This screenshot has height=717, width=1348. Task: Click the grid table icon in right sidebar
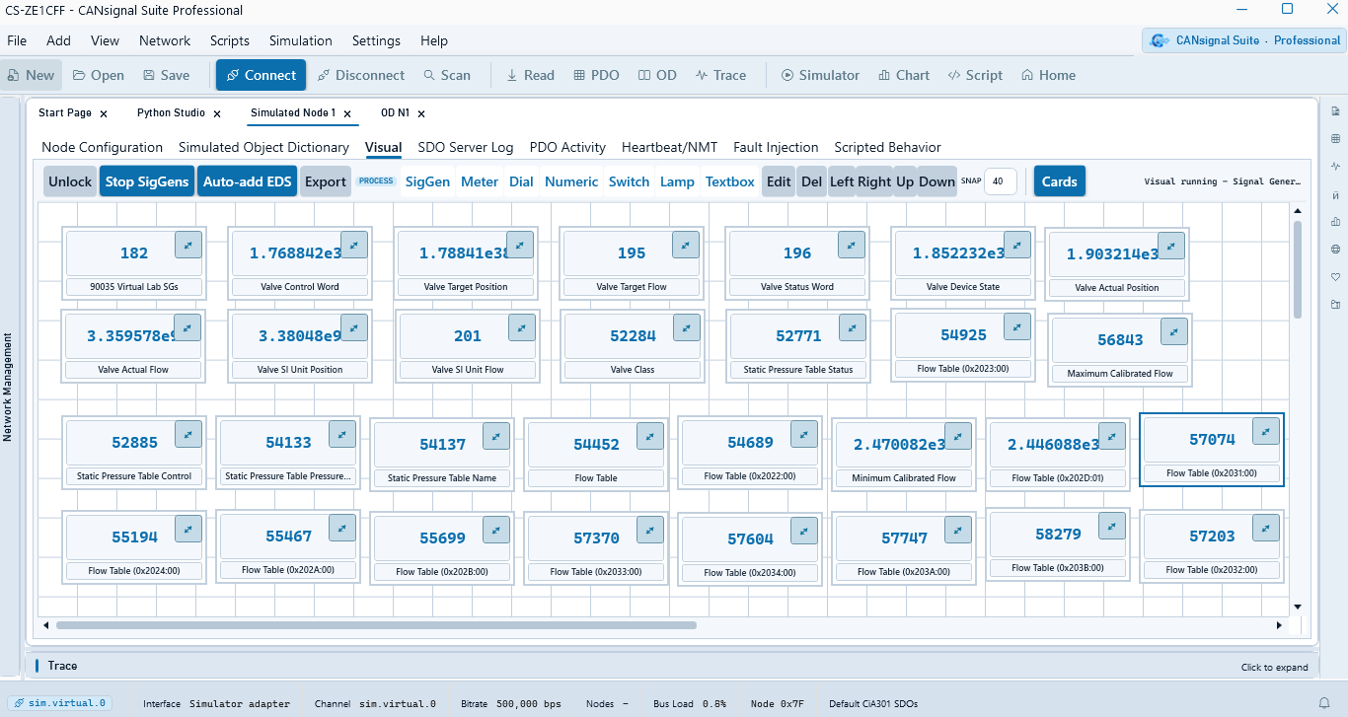click(1335, 138)
